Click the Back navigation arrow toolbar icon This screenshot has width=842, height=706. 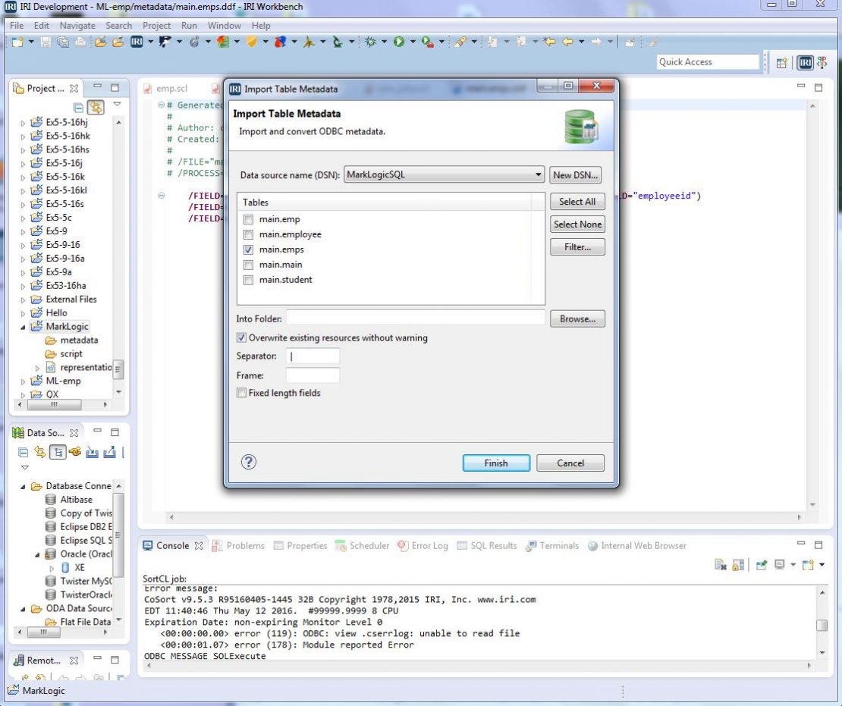click(x=567, y=42)
